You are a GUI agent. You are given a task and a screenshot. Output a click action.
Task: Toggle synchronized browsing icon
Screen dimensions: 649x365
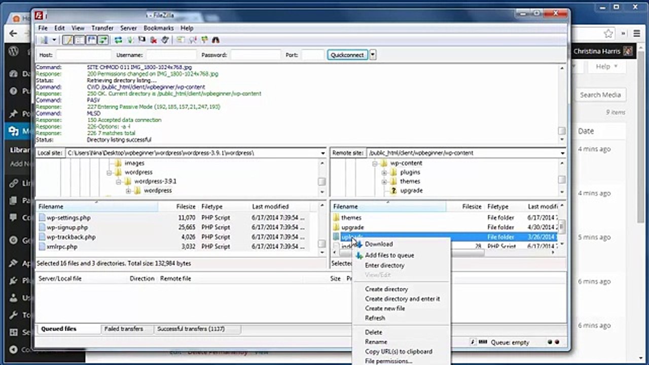coord(204,40)
